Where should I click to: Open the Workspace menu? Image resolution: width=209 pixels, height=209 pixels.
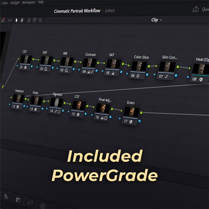click(x=28, y=2)
